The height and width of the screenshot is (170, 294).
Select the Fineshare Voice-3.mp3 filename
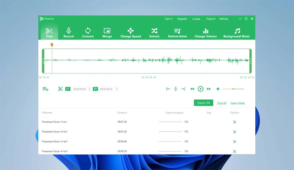click(x=55, y=141)
